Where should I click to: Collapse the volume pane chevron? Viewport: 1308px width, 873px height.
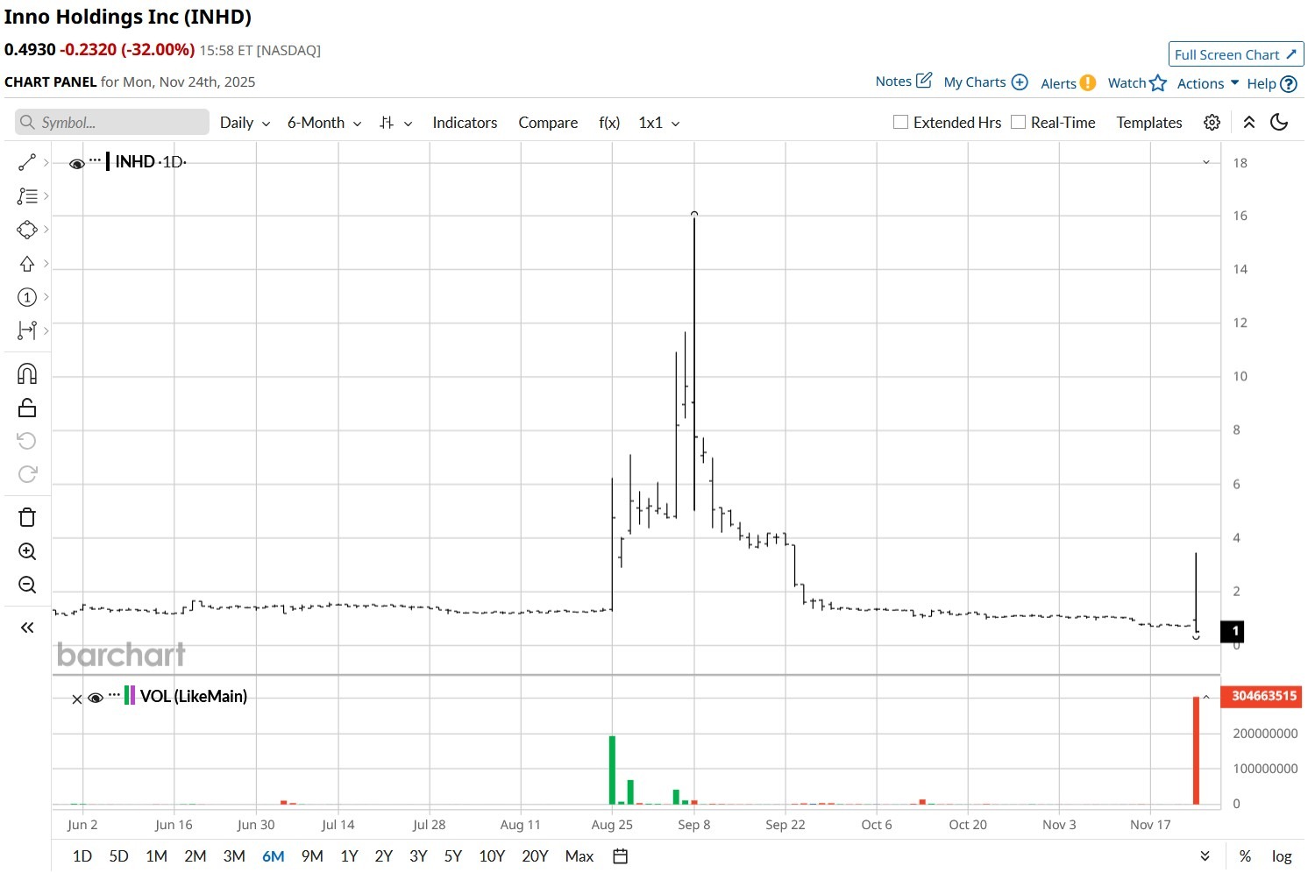[x=1206, y=697]
